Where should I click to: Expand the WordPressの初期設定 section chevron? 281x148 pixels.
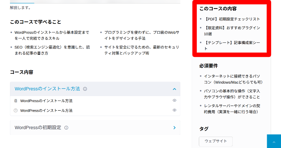coord(174,128)
